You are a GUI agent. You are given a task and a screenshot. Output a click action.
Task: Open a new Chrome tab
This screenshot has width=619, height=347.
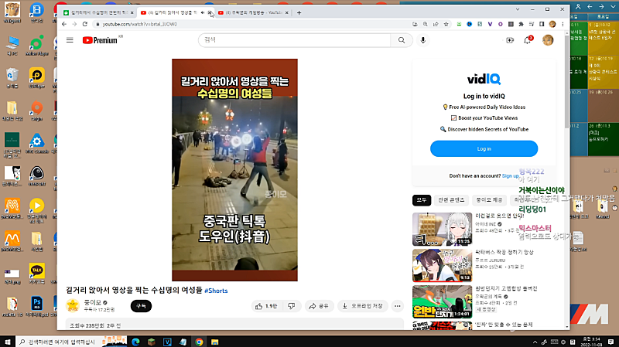(299, 12)
